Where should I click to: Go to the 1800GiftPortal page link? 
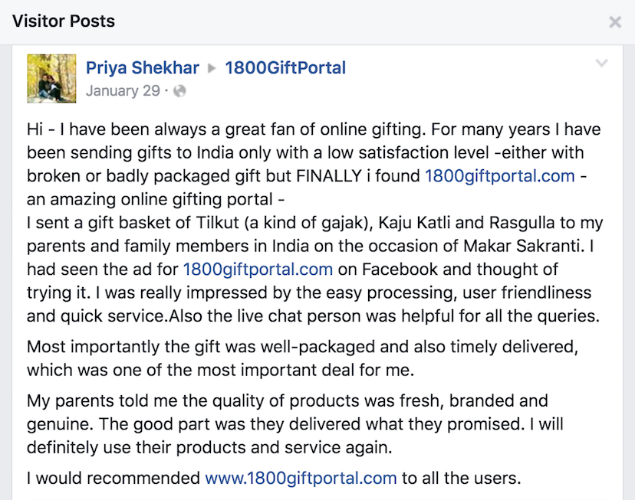tap(285, 67)
